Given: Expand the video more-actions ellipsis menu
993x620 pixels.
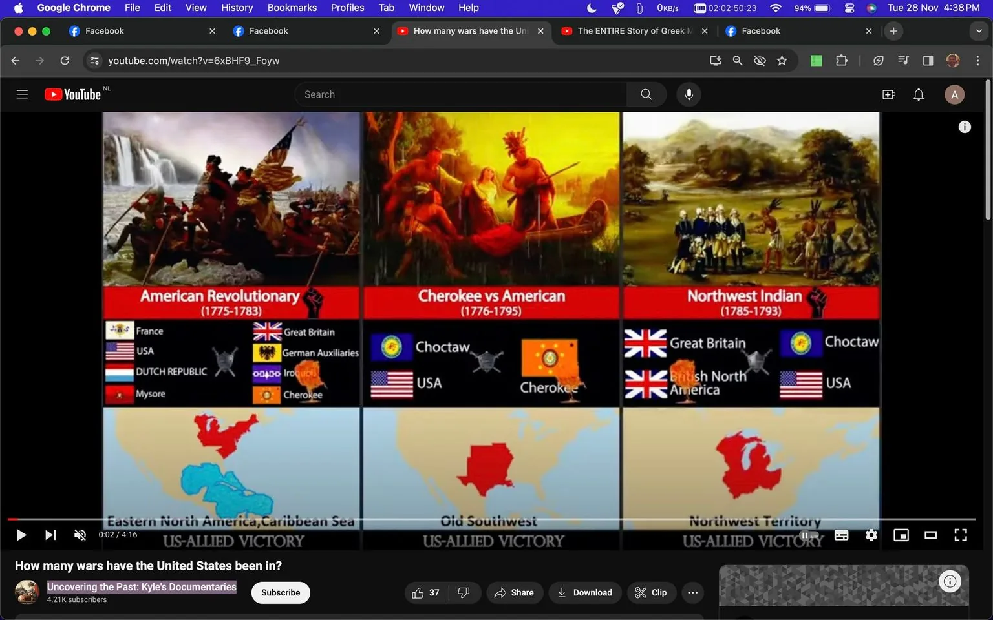Looking at the screenshot, I should (692, 592).
